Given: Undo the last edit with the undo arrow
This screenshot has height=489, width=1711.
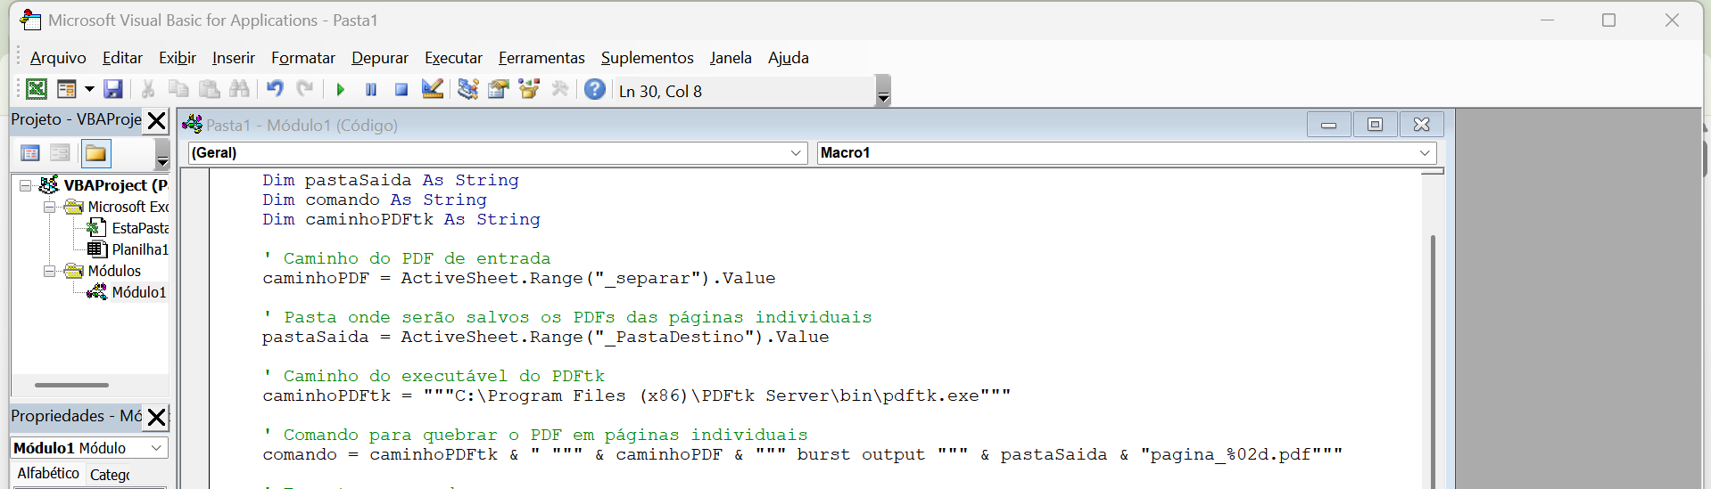Looking at the screenshot, I should [275, 89].
